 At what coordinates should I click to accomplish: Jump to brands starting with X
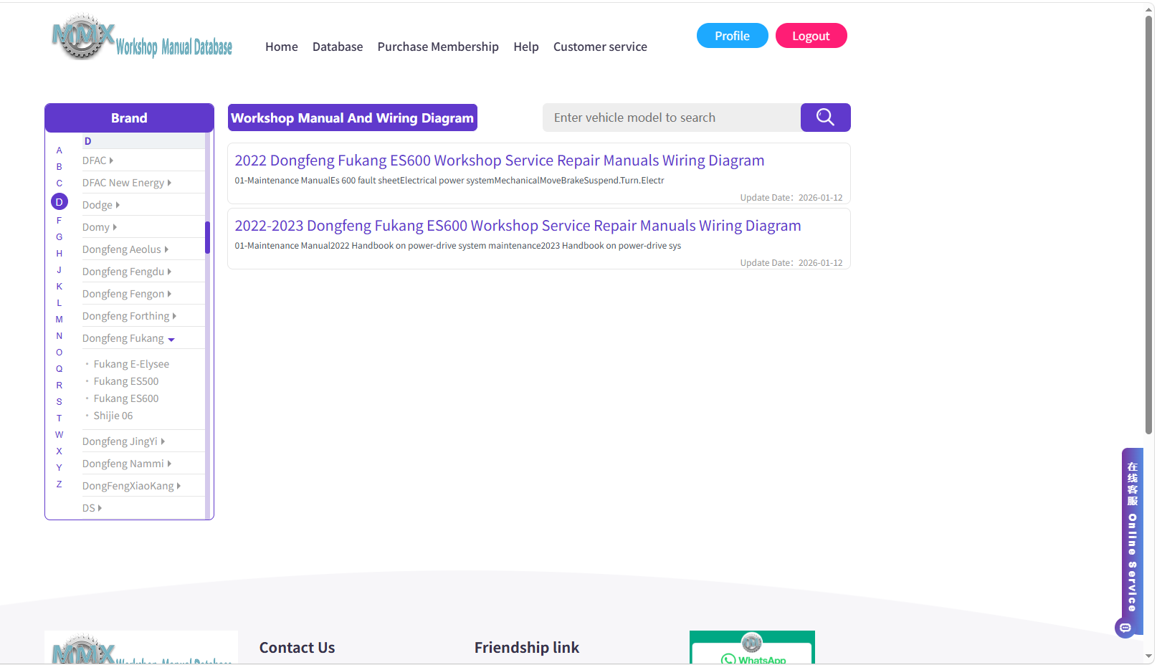coord(59,451)
